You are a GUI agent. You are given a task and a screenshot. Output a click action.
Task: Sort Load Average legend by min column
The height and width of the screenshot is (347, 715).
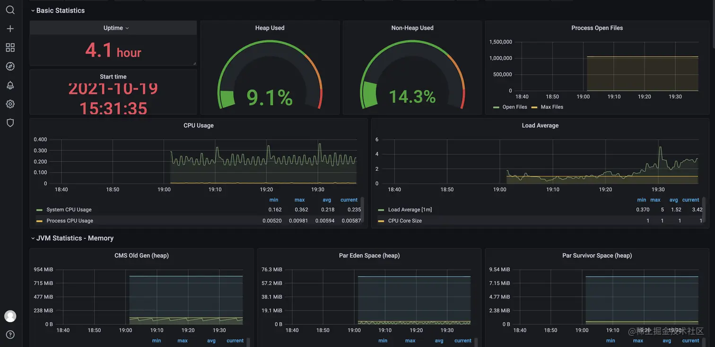[x=641, y=200]
